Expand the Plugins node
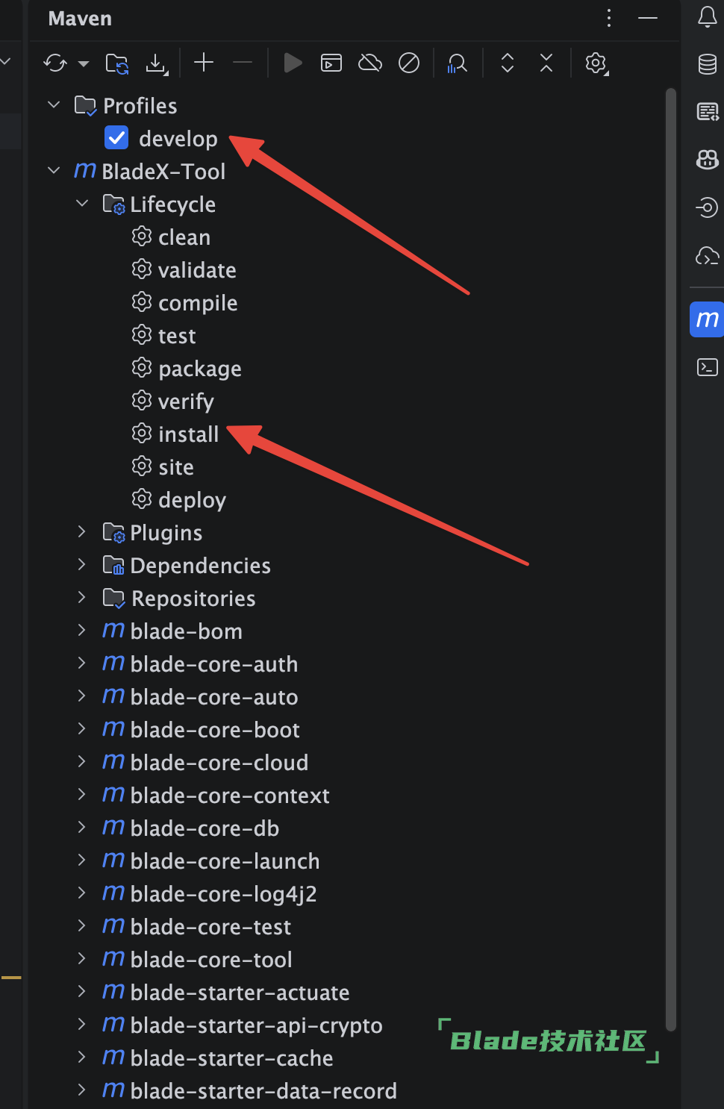 point(82,532)
